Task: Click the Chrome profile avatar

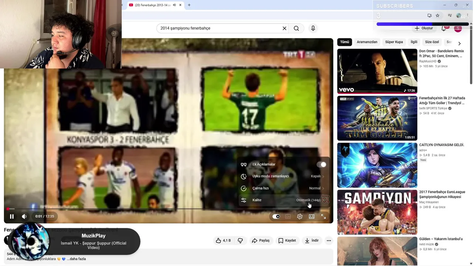Action: pos(459,16)
